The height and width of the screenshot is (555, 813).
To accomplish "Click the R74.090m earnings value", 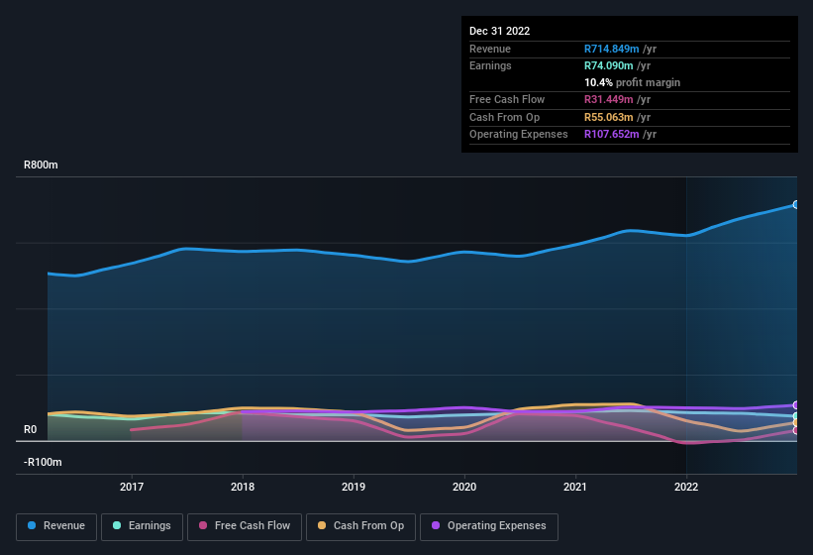I will (x=609, y=65).
